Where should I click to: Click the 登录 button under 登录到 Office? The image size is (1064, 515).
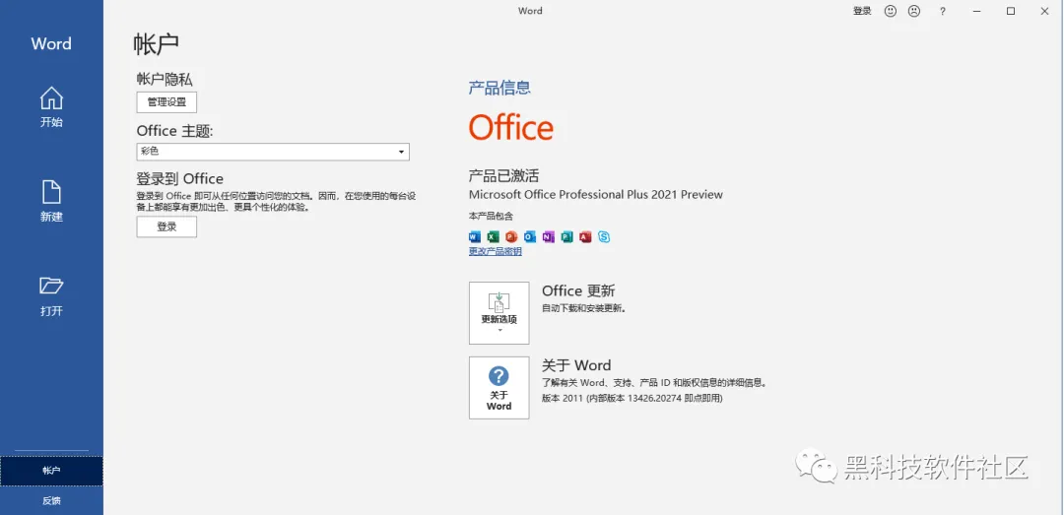166,227
